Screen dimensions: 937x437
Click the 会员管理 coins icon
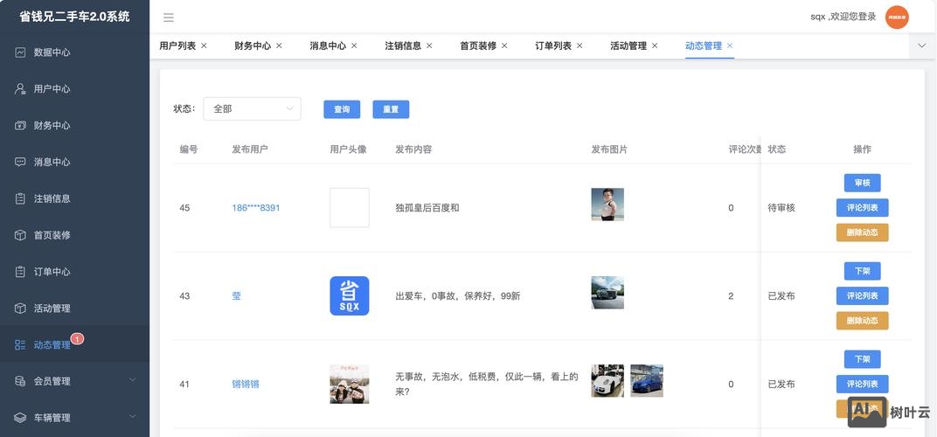(20, 381)
